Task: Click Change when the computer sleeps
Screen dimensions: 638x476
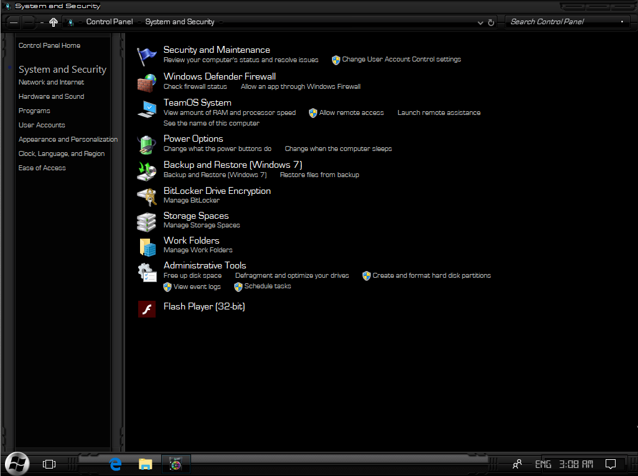Action: (338, 149)
